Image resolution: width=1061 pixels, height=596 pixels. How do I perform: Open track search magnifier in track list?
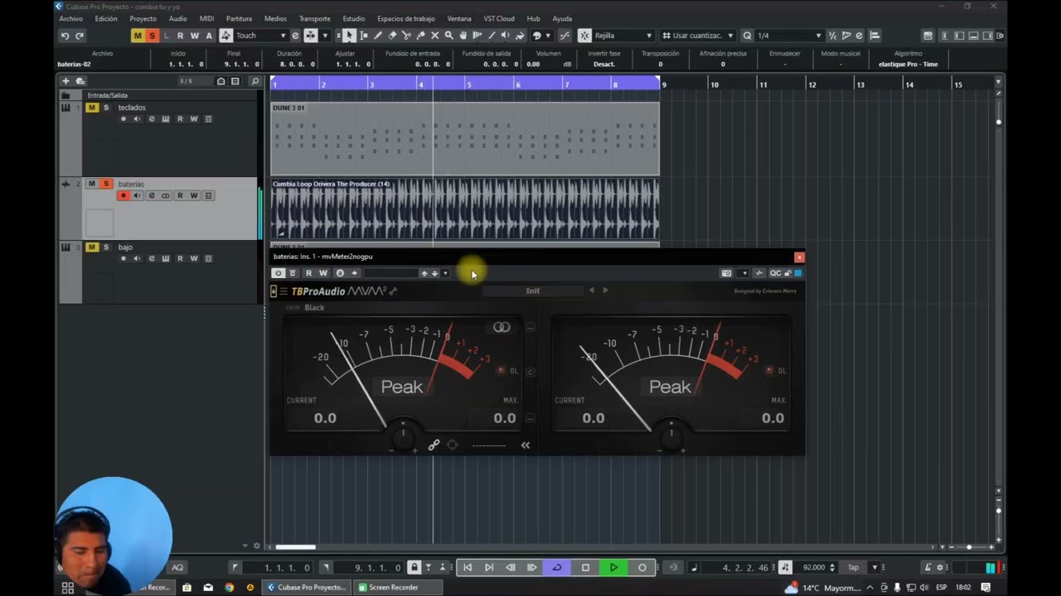click(x=255, y=81)
